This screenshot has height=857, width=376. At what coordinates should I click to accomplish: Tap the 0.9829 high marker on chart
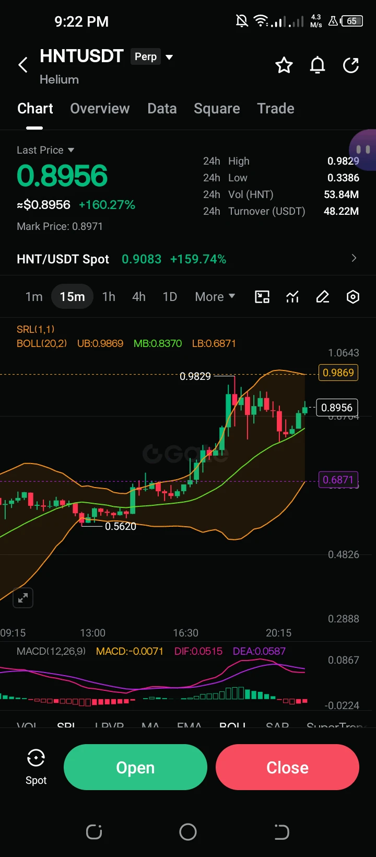[x=195, y=376]
